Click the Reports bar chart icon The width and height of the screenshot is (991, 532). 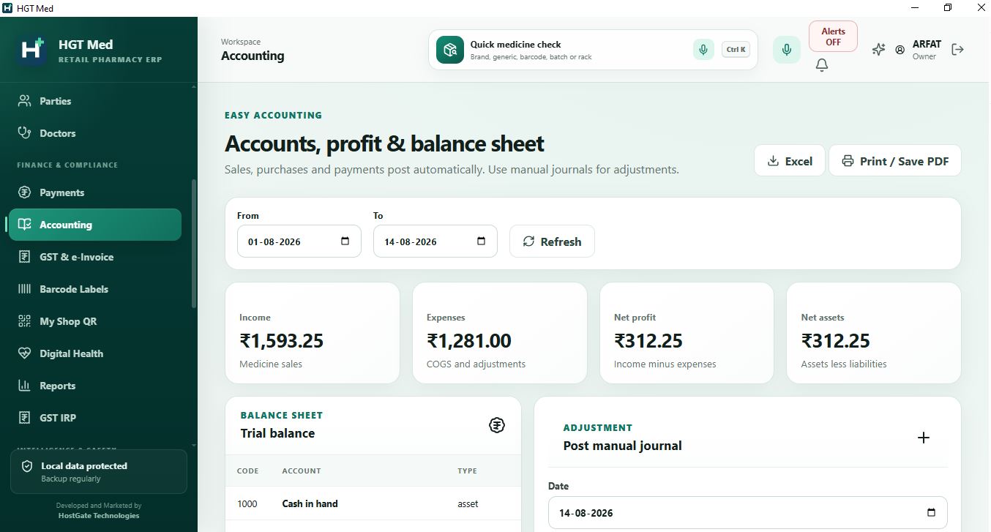coord(25,386)
